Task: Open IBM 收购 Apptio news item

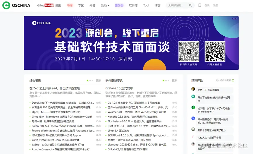Action: pos(56,135)
